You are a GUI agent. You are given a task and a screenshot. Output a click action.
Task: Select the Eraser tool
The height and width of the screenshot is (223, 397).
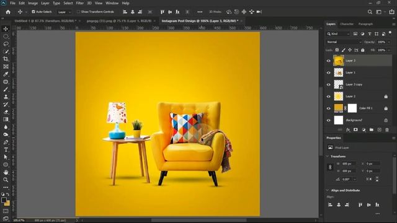6,111
